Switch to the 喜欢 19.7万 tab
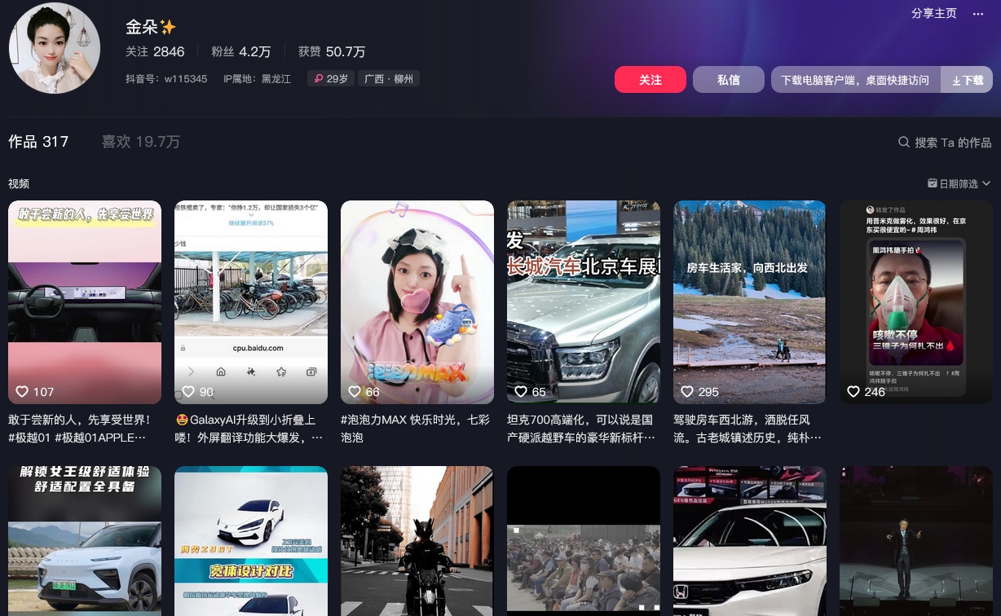The height and width of the screenshot is (616, 1001). pos(140,142)
